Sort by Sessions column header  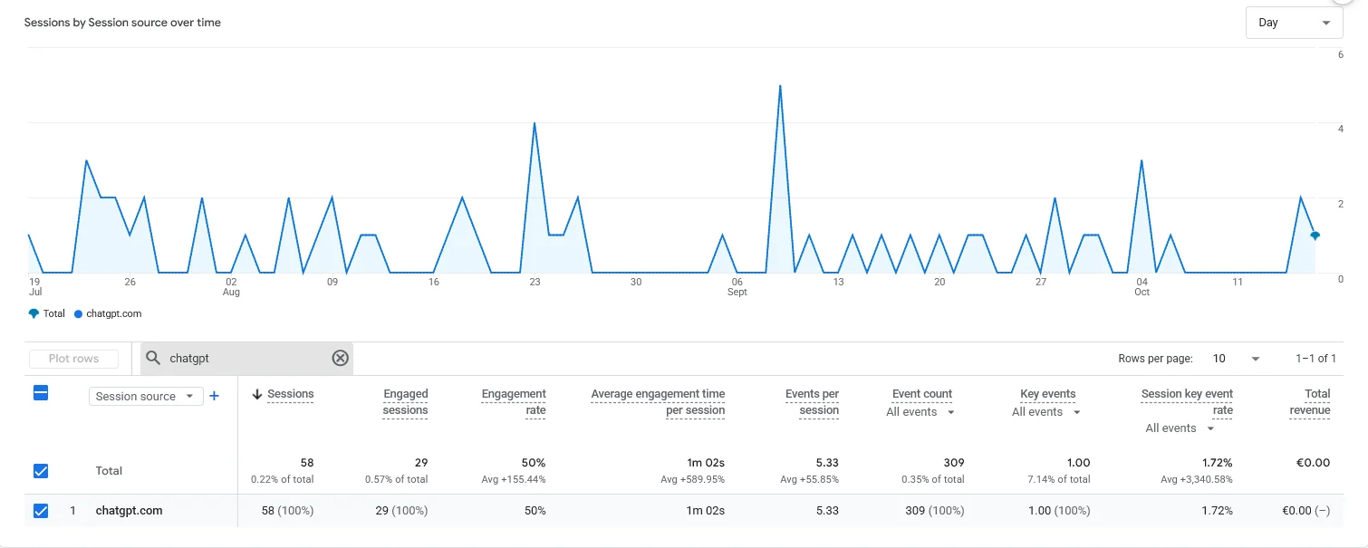[290, 394]
